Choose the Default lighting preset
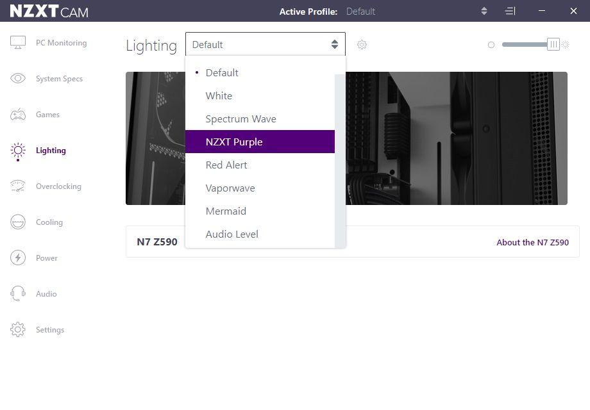 pos(260,72)
